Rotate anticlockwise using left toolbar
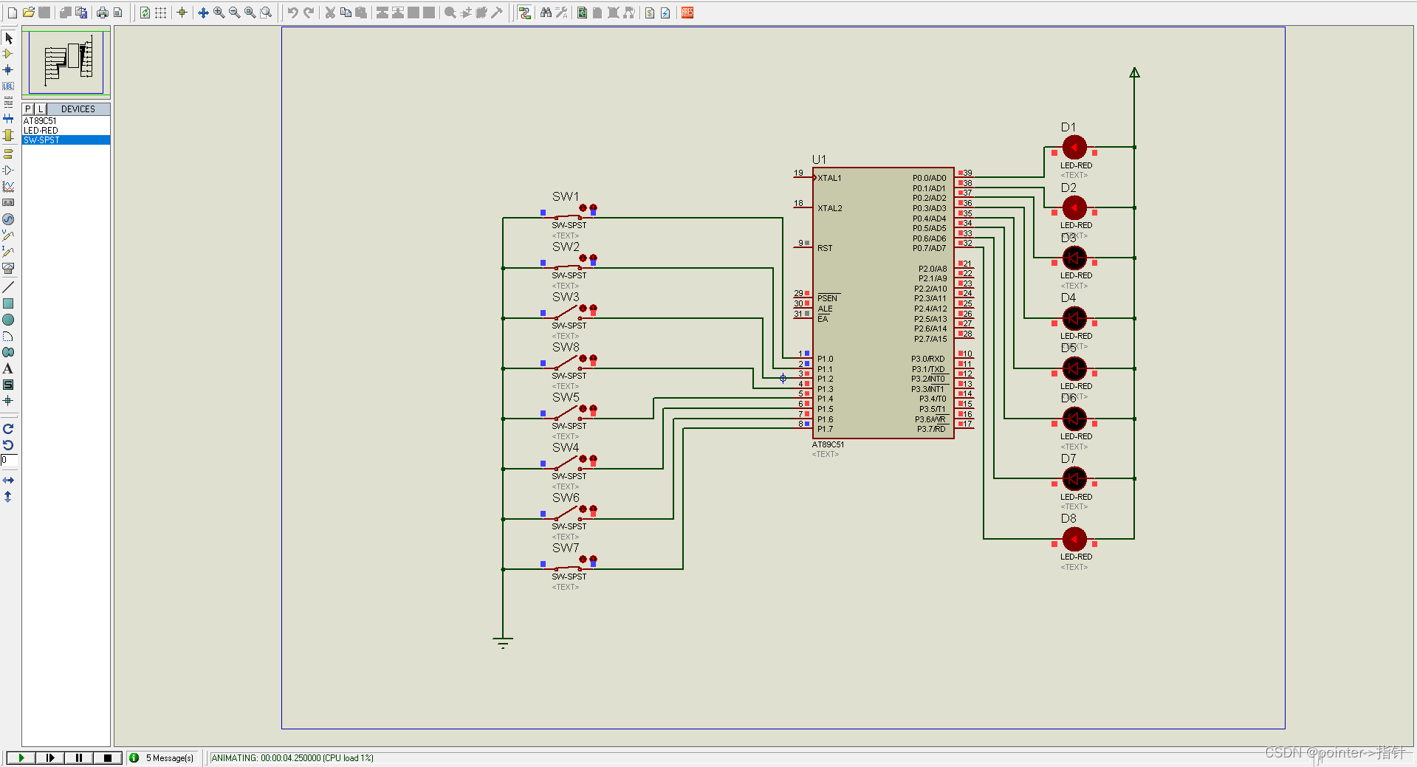The image size is (1417, 767). click(x=8, y=445)
